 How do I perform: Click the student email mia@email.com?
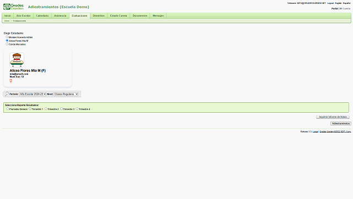19,74
